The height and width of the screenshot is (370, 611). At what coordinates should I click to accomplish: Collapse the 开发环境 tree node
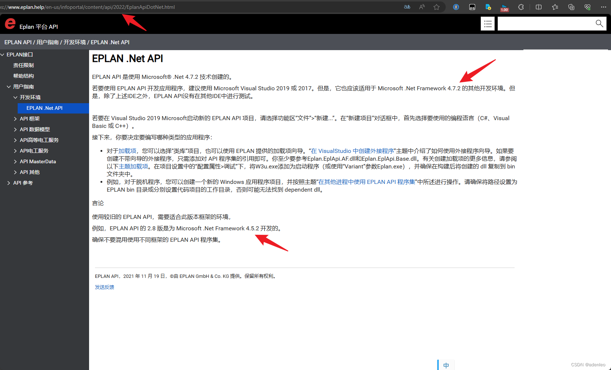point(15,97)
